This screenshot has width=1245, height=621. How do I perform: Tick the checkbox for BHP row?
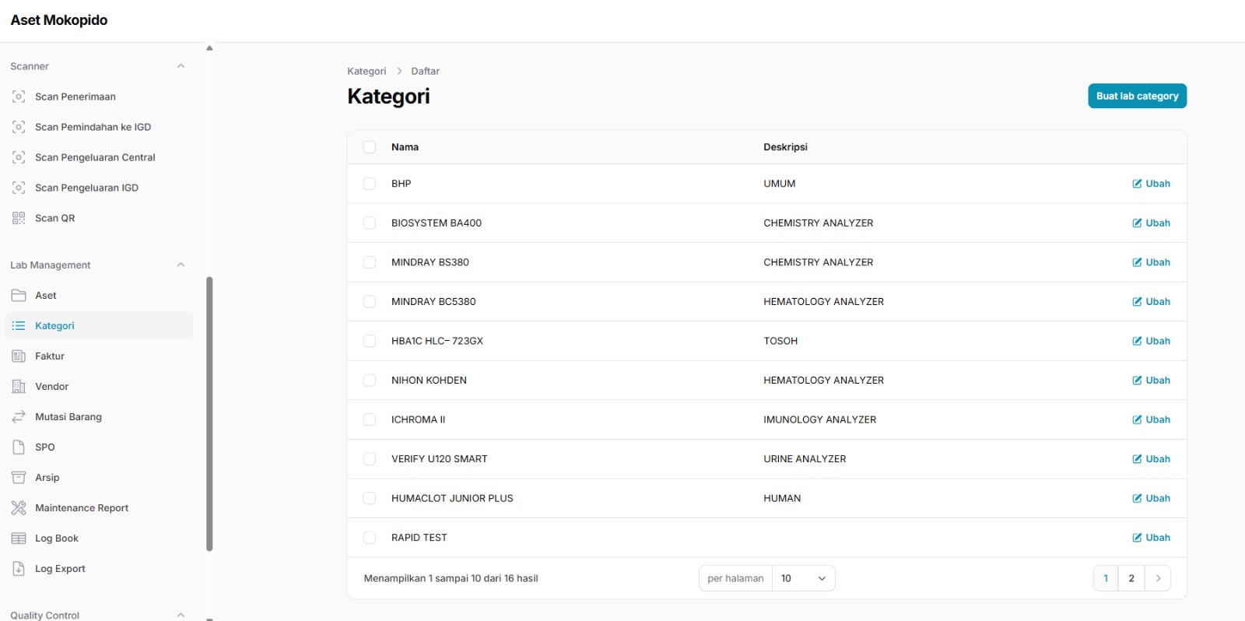click(x=370, y=184)
